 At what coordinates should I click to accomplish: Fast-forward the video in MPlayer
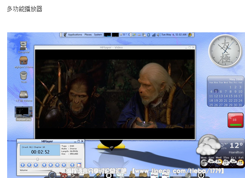pyautogui.click(x=57, y=165)
